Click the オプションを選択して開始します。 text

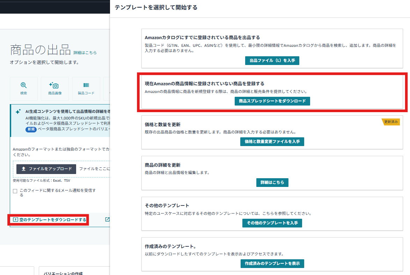tap(44, 62)
